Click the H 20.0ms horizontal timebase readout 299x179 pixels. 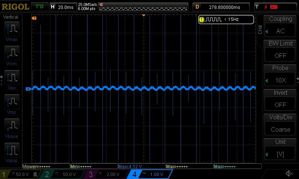pyautogui.click(x=63, y=7)
